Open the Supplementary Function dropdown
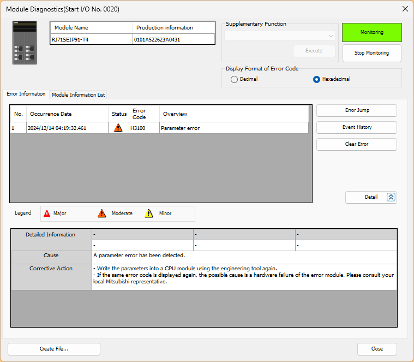This screenshot has height=362, width=414. (x=279, y=35)
